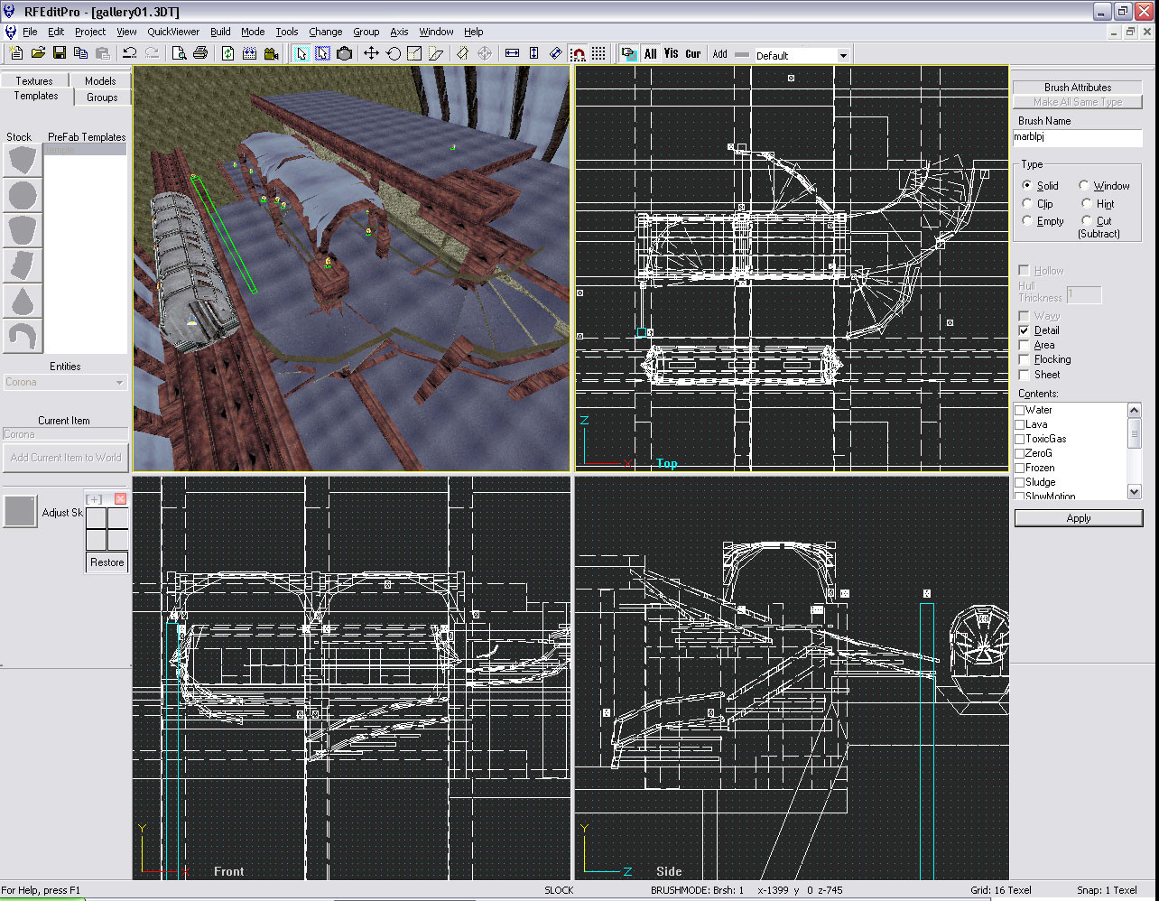Click the Restore button
This screenshot has width=1159, height=901.
pos(107,562)
